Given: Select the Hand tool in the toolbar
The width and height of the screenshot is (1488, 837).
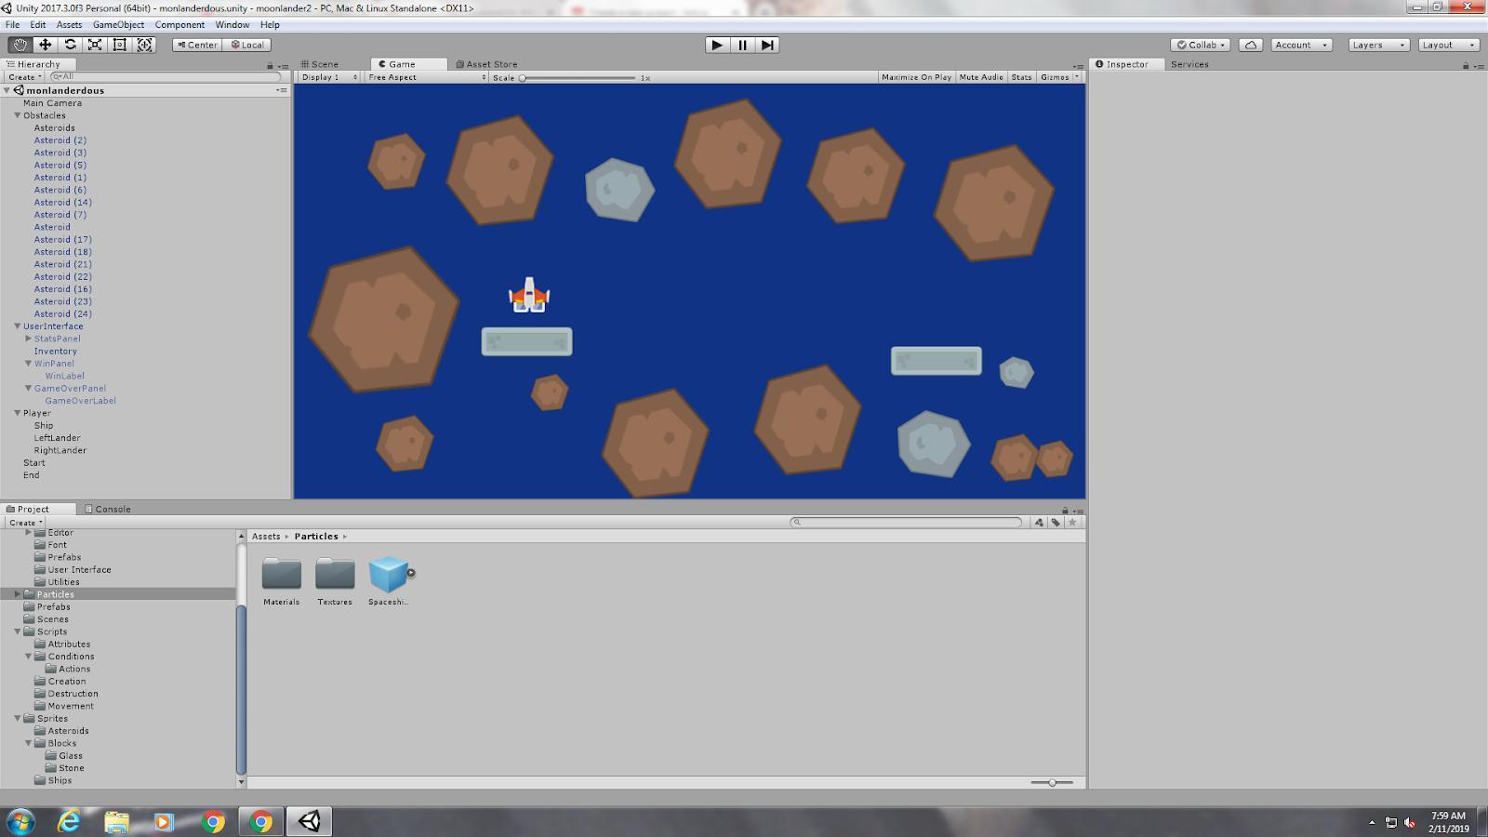Looking at the screenshot, I should [20, 45].
